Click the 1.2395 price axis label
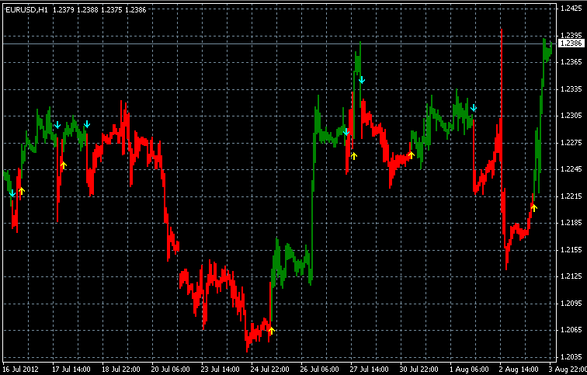The image size is (587, 375). click(x=571, y=35)
